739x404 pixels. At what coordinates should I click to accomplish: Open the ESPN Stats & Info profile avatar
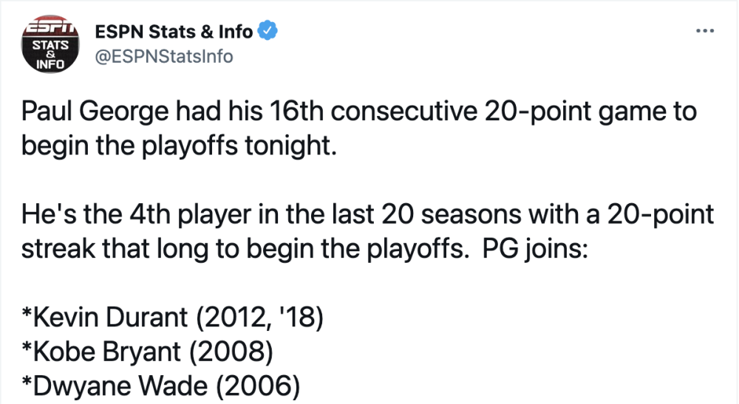pos(50,44)
